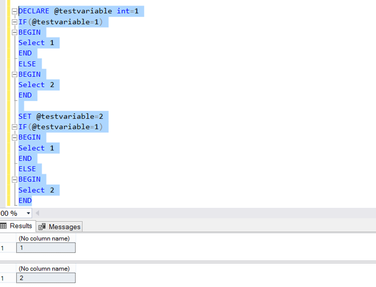This screenshot has width=376, height=287.
Task: Place cursor on first ELSE keyword
Action: (27, 64)
